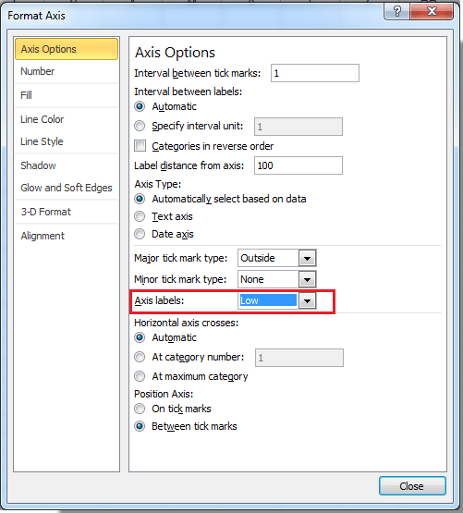The width and height of the screenshot is (463, 513).
Task: Select At maximum category radio button
Action: 140,376
